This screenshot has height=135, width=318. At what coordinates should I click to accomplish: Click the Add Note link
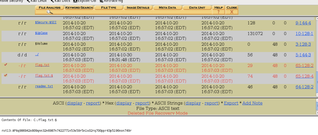252,103
